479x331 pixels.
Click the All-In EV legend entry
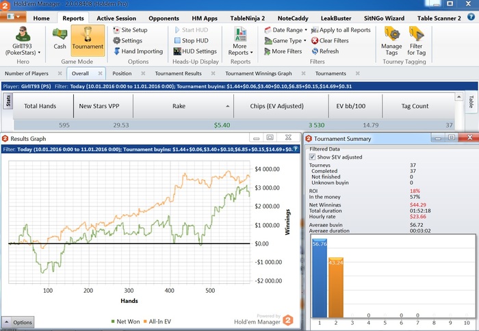157,321
